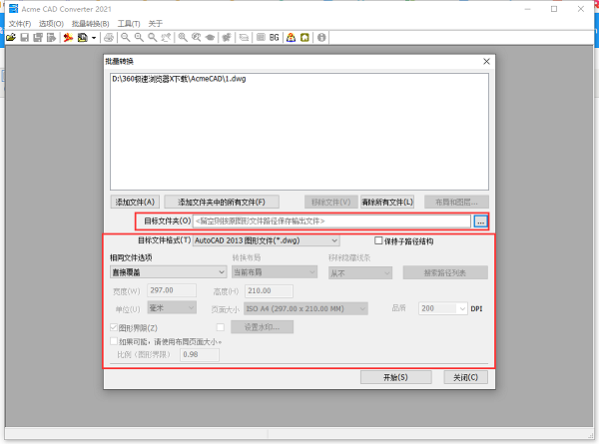Click the 清除所有文件(L) button
The height and width of the screenshot is (444, 599).
(x=387, y=202)
